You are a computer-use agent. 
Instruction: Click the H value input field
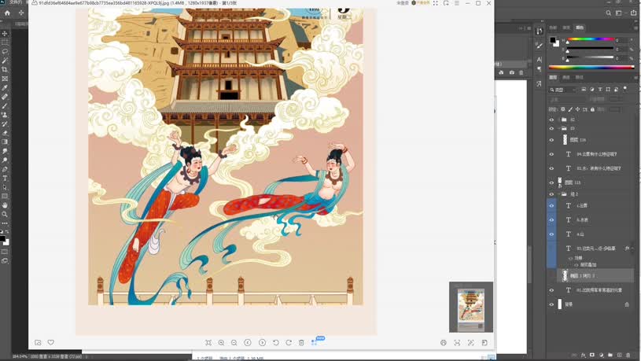click(624, 40)
